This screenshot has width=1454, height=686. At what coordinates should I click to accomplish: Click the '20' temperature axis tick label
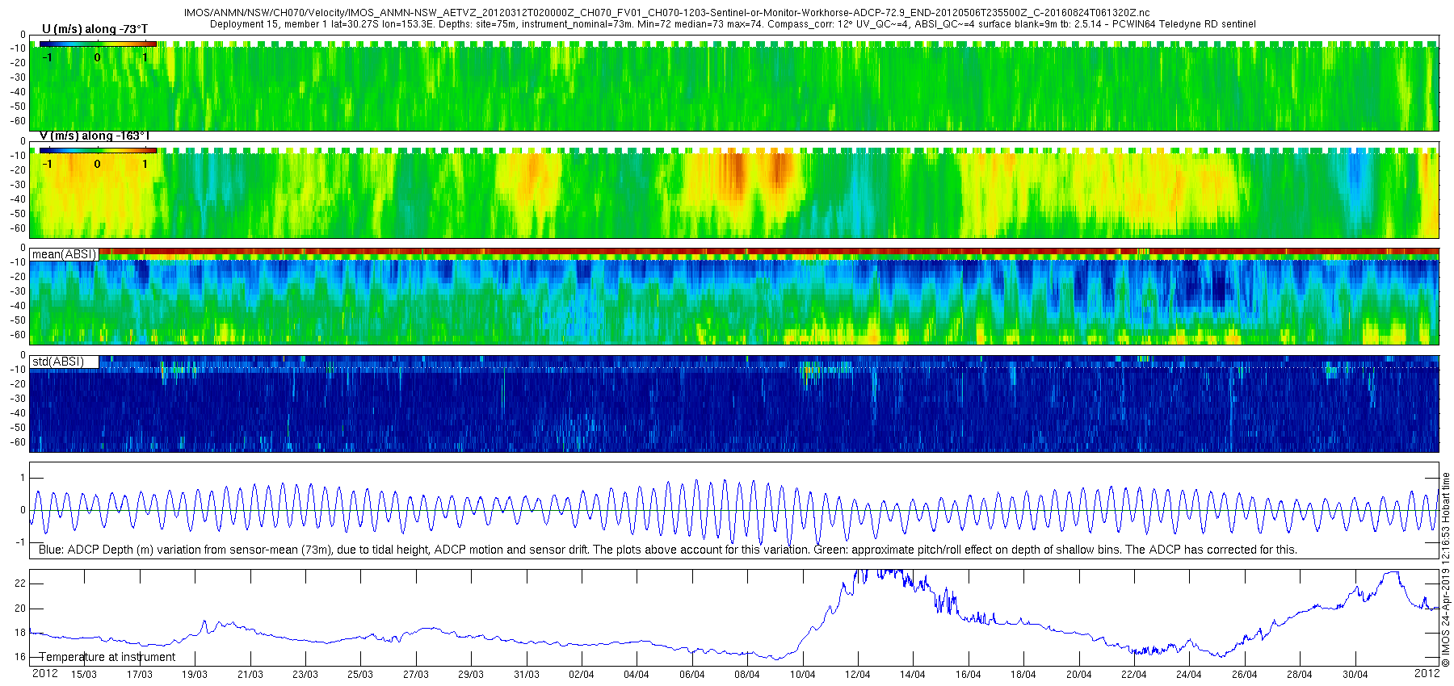click(20, 608)
